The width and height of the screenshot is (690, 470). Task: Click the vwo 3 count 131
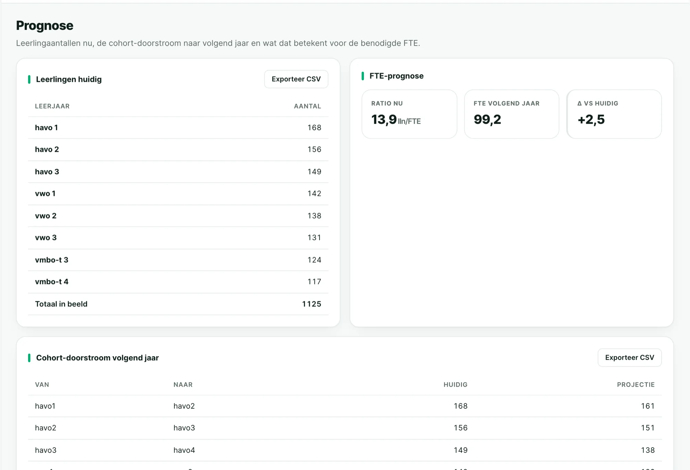[x=314, y=238]
